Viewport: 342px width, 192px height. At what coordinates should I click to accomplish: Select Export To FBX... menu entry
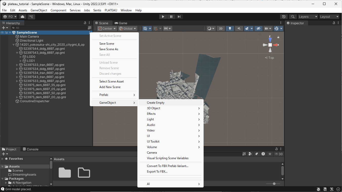point(170,172)
